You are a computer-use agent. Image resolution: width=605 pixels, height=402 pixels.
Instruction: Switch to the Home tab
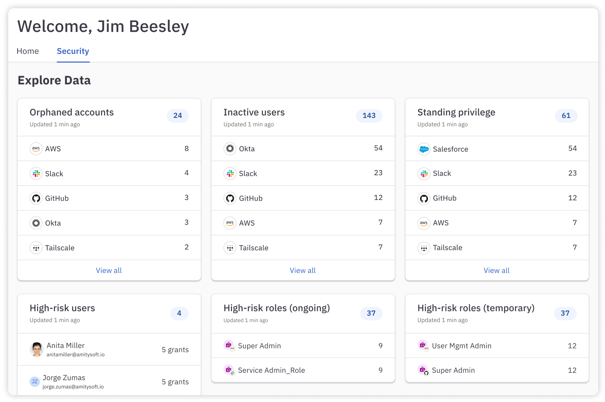coord(28,51)
